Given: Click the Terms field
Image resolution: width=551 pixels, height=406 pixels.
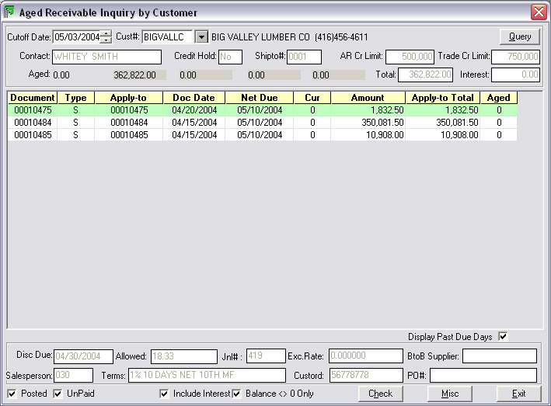Looking at the screenshot, I should 207,375.
